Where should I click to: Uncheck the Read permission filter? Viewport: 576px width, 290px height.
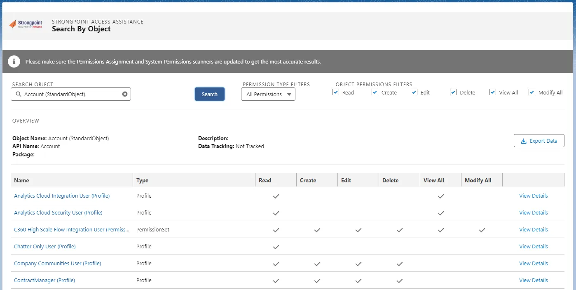pos(336,92)
